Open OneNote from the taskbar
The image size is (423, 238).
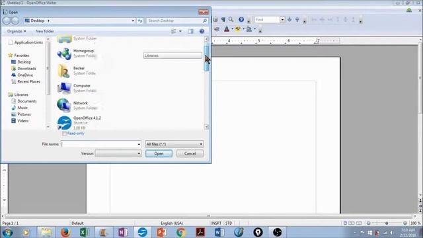[x=123, y=232]
